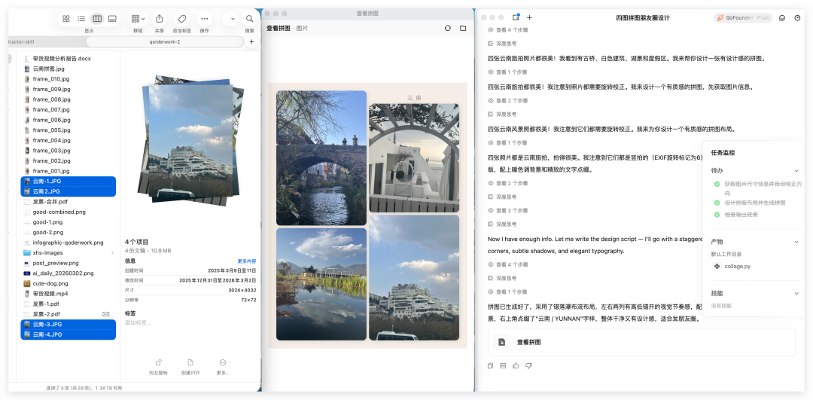This screenshot has width=813, height=400.
Task: Switch Finder to icon view
Action: pos(66,19)
